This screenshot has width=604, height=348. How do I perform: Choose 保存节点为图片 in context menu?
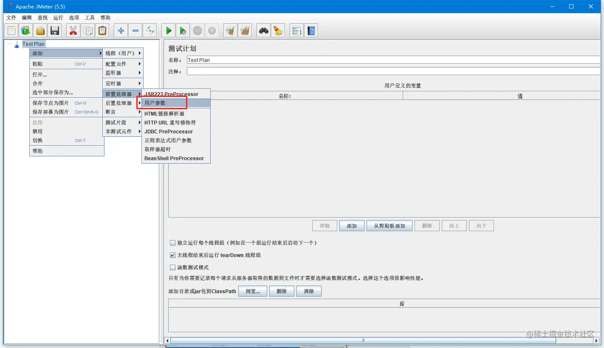click(x=67, y=103)
